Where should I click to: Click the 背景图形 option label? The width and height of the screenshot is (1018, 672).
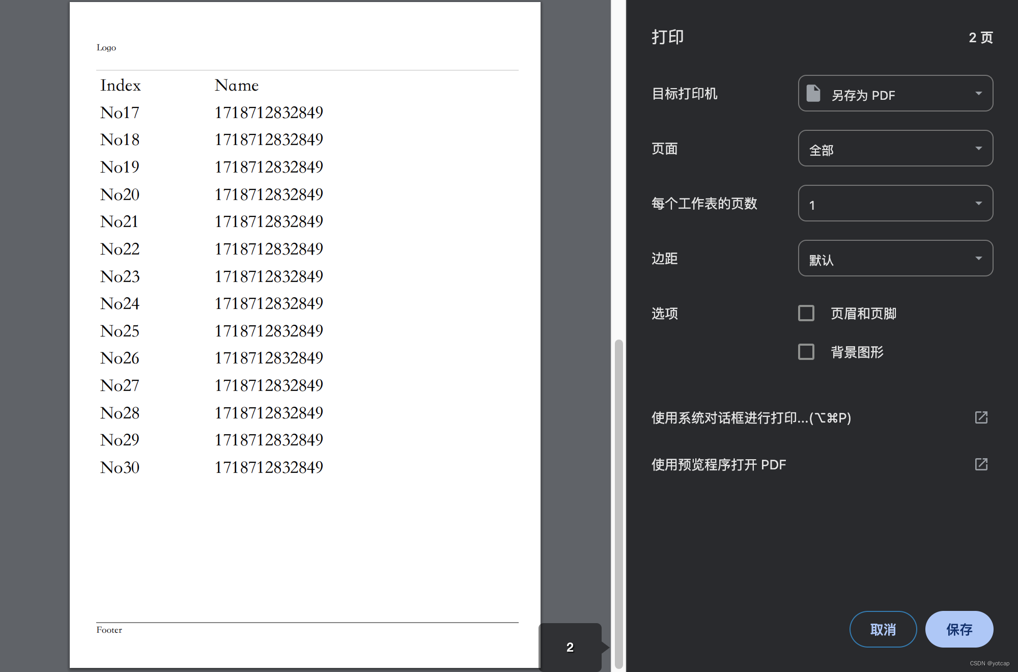(857, 352)
